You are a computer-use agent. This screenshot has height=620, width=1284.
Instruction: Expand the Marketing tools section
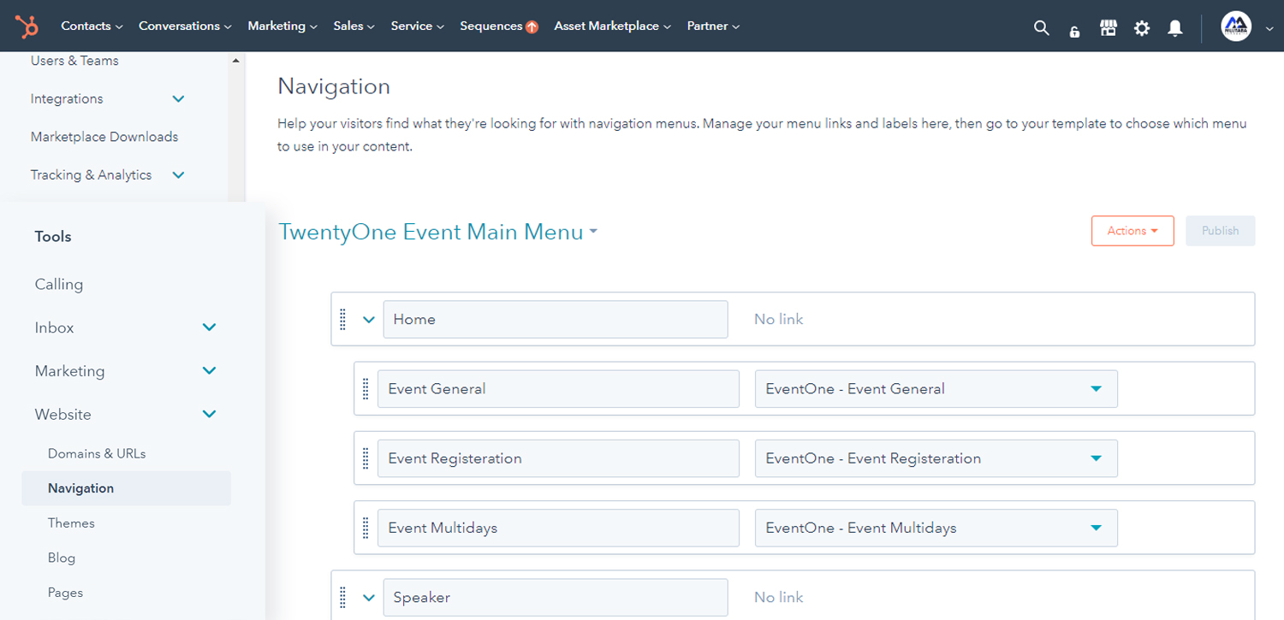coord(209,371)
